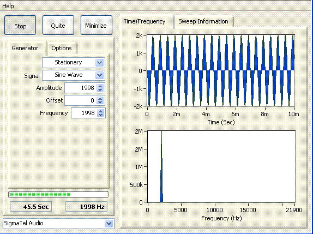
Task: Click the Frequency label in Generator
Action: [53, 113]
